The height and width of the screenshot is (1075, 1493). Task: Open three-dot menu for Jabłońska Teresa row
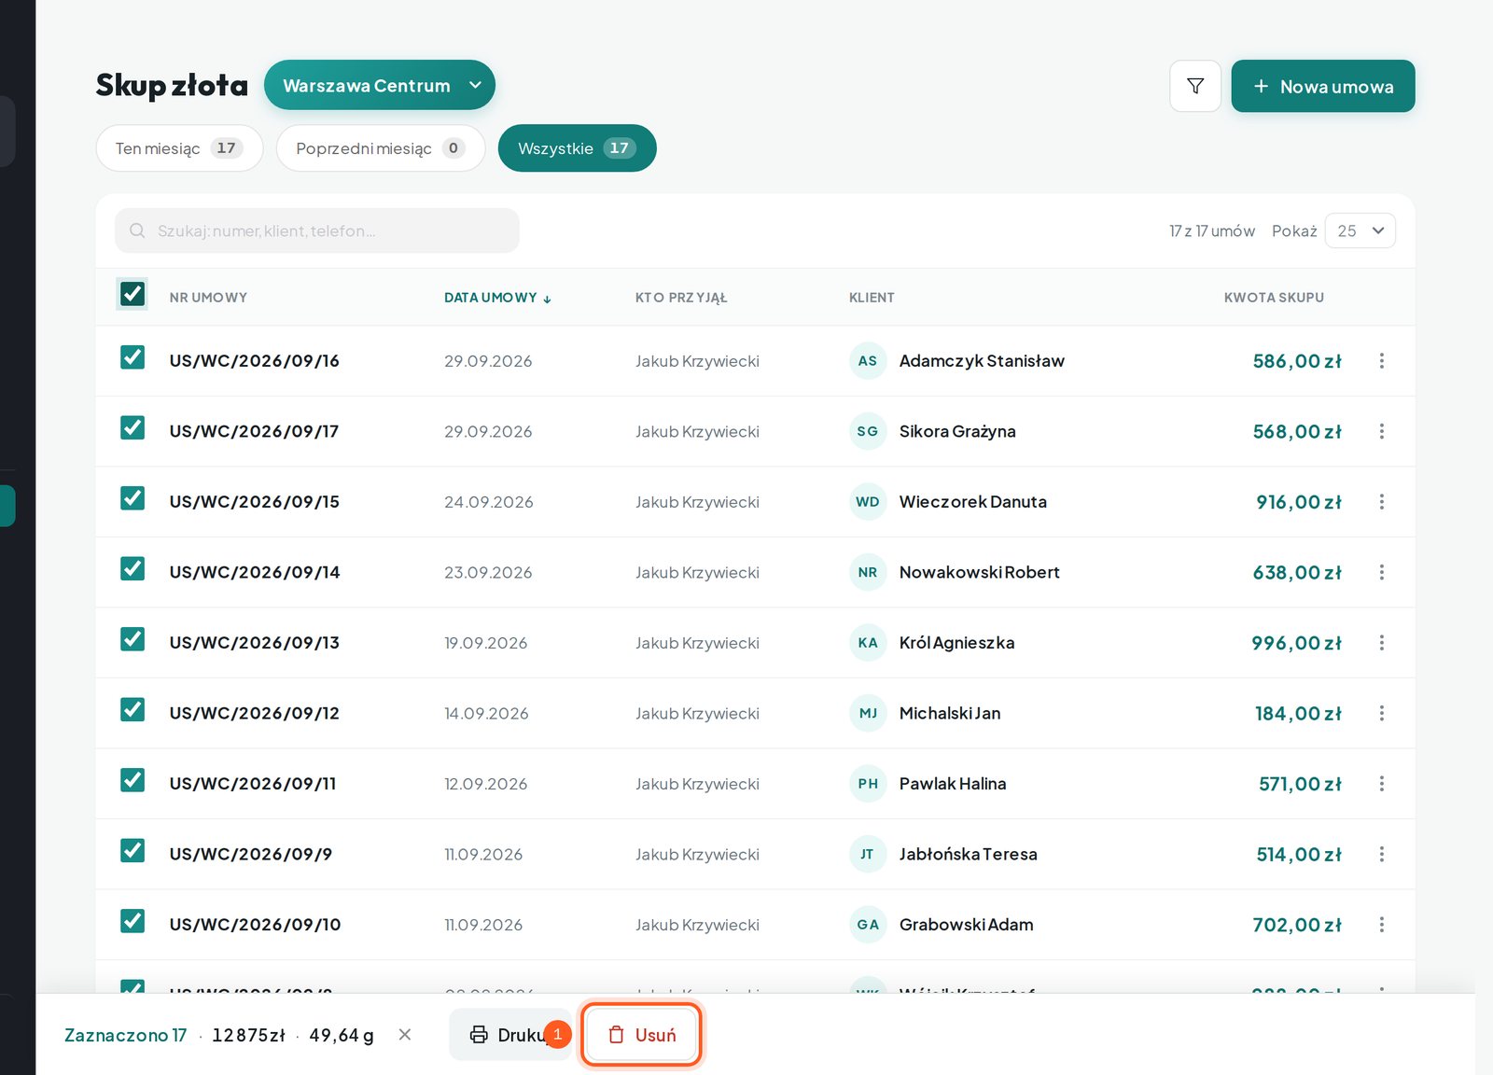pos(1382,854)
